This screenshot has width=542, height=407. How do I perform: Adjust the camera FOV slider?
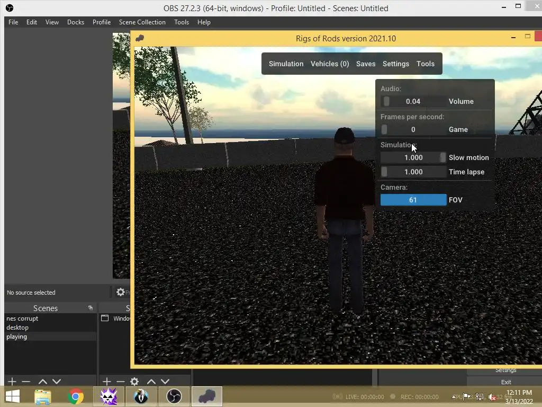click(413, 200)
